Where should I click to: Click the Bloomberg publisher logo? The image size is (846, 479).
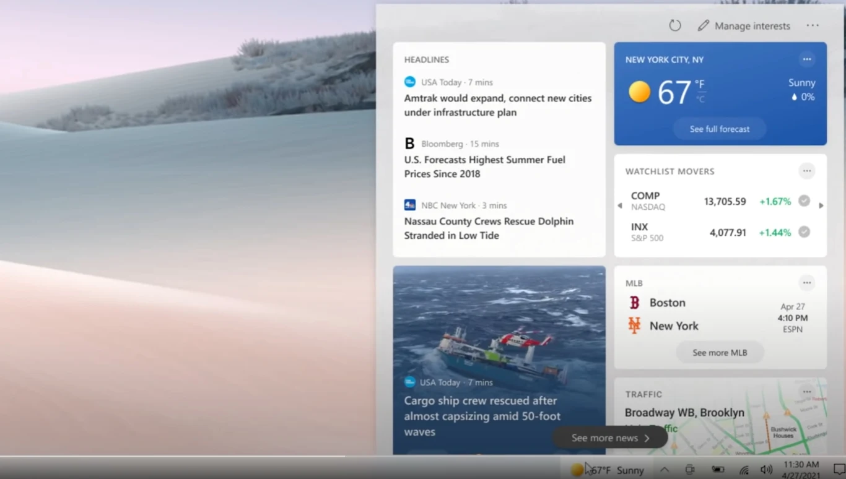[x=409, y=143]
